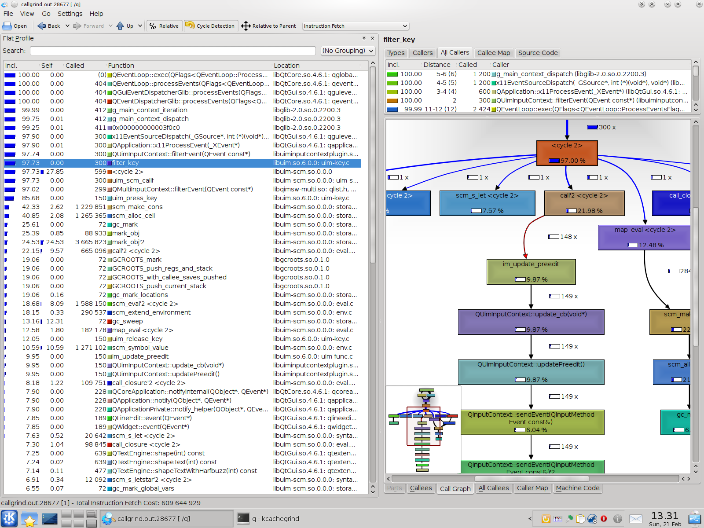The image size is (704, 528).
Task: Toggle Cycle Detection
Action: [x=210, y=26]
